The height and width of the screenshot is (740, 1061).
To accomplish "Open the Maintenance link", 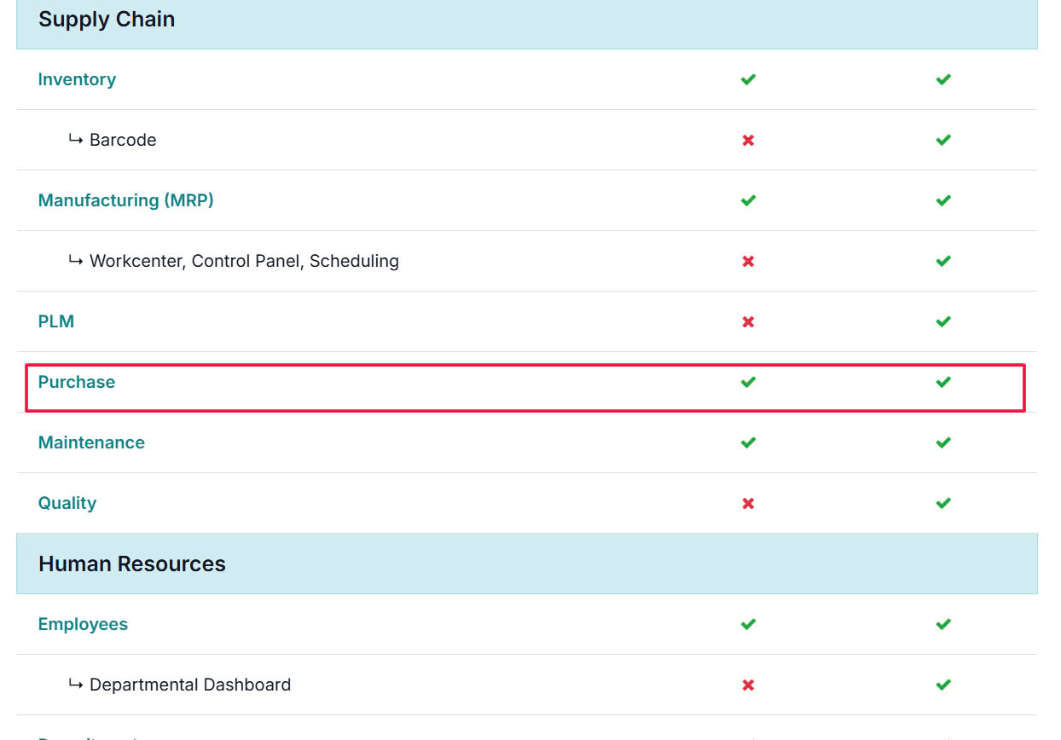I will pos(91,442).
